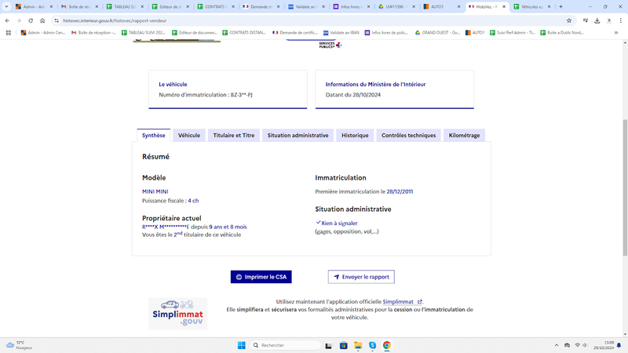Image resolution: width=628 pixels, height=353 pixels.
Task: Open the Titulaire et Titre tab
Action: click(234, 135)
